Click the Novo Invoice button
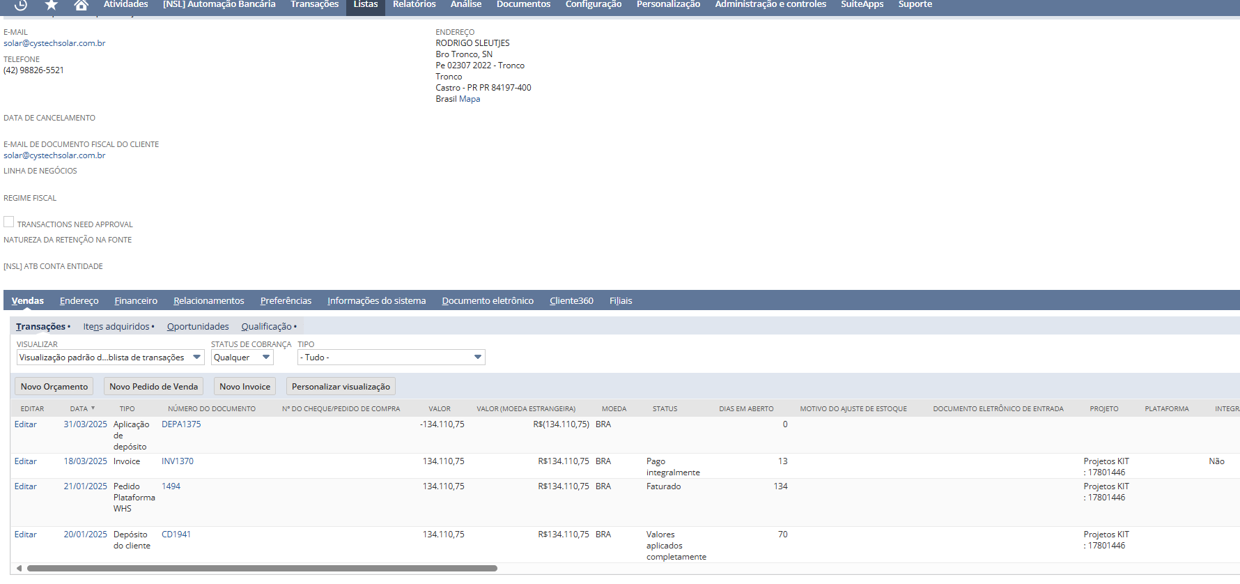1240x584 pixels. pos(245,387)
